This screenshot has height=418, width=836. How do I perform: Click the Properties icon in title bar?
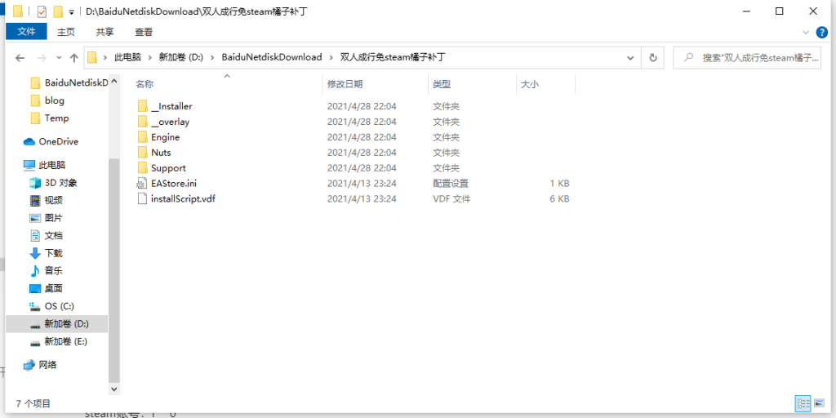point(42,12)
